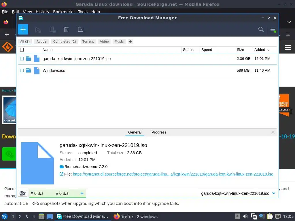The width and height of the screenshot is (295, 221).
Task: Click the large blue file thumbnail
Action: 37,163
